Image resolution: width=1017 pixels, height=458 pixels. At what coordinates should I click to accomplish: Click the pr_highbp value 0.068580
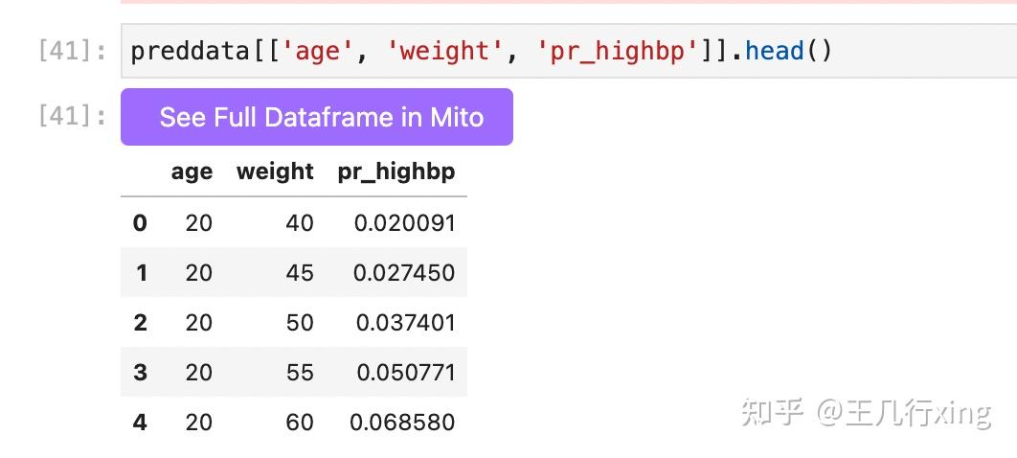click(402, 422)
